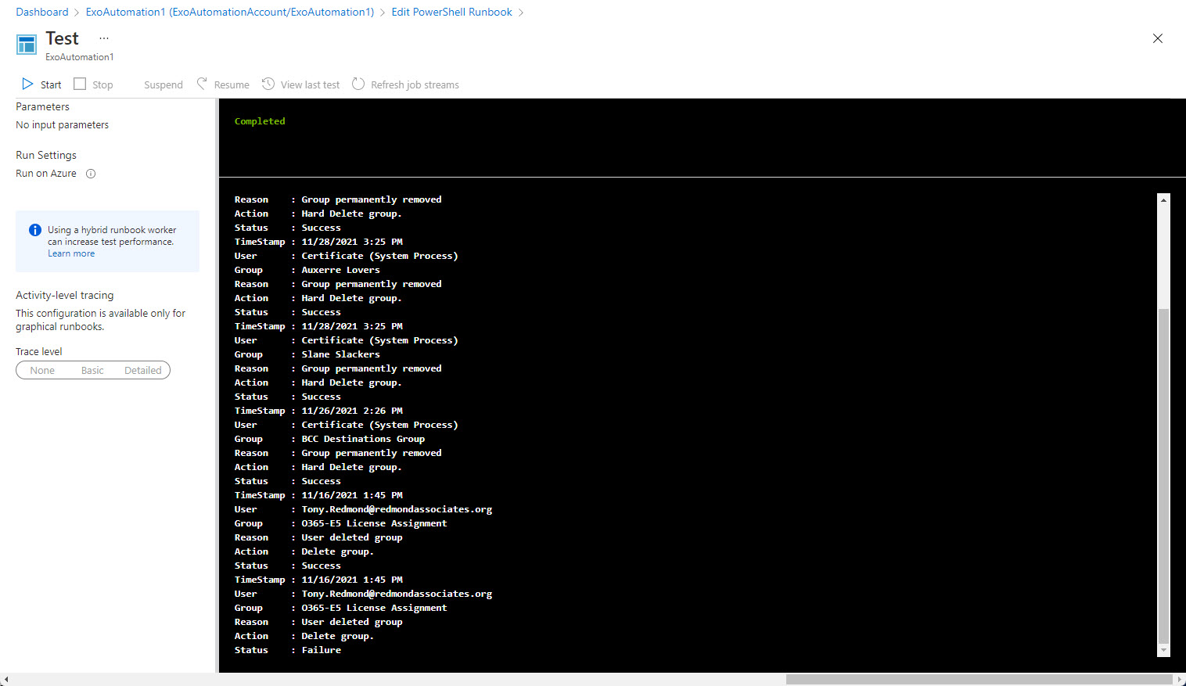Open the ellipsis menu next to Test

pyautogui.click(x=103, y=38)
